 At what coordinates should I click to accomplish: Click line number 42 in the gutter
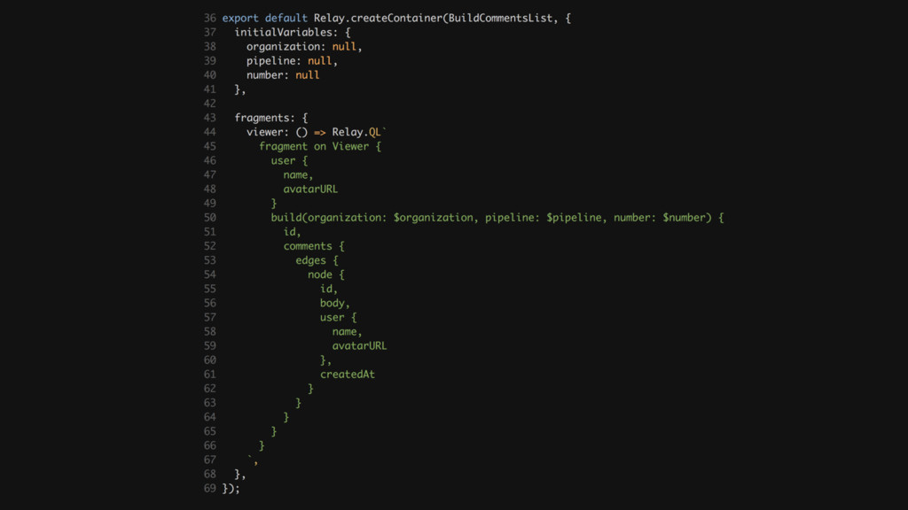(x=209, y=104)
